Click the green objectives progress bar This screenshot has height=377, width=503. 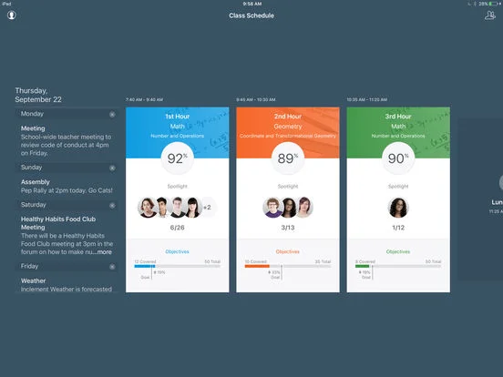point(398,266)
